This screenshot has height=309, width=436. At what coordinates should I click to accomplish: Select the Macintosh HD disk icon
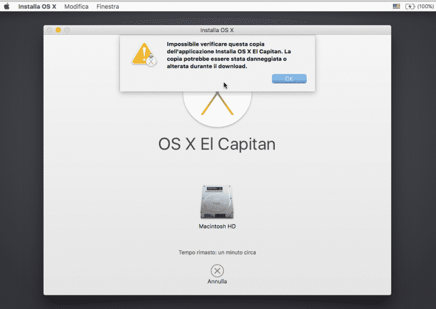pyautogui.click(x=217, y=202)
